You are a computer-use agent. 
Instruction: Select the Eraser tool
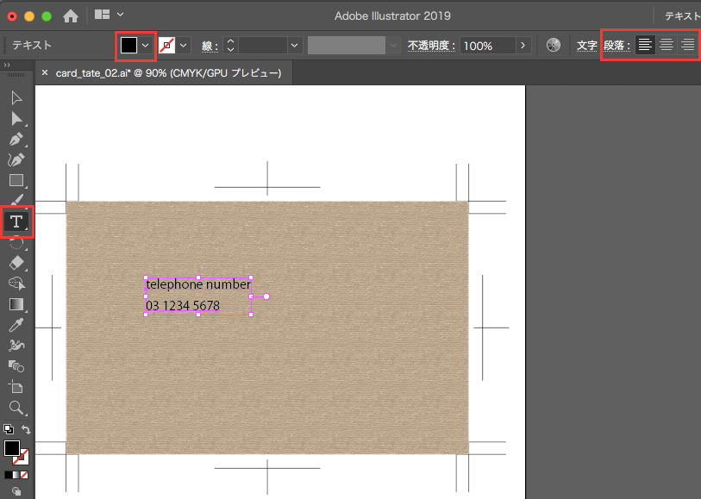coord(16,263)
